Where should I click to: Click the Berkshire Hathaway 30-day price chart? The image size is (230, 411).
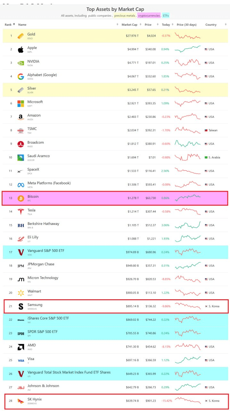tap(188, 225)
